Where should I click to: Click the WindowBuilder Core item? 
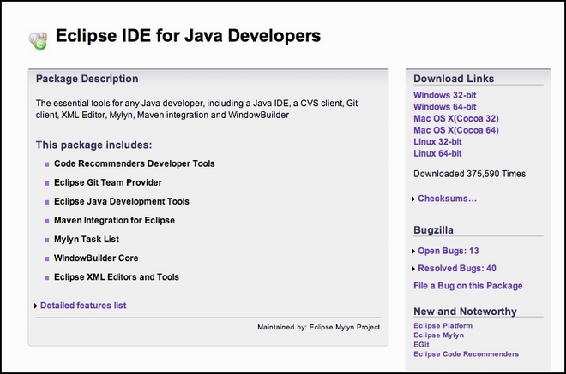(96, 258)
